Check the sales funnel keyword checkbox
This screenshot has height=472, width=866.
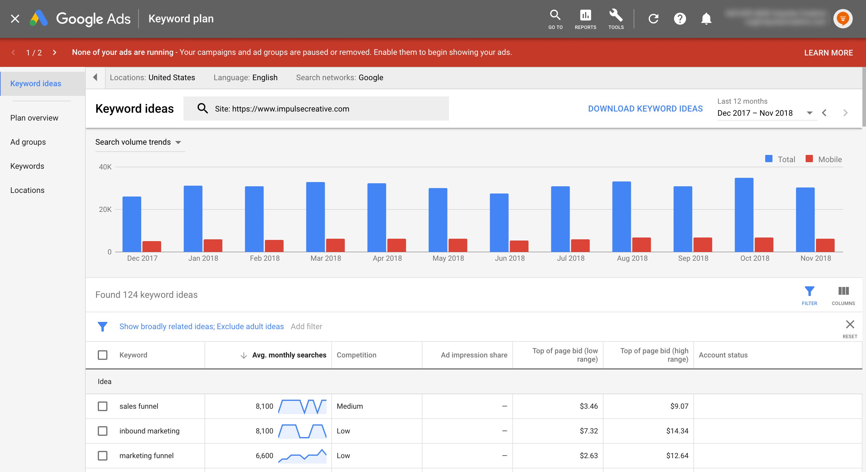pos(103,406)
